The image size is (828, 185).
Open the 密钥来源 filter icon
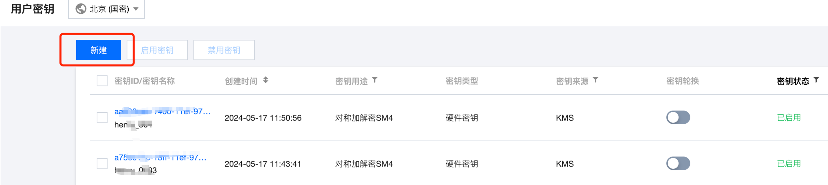pyautogui.click(x=595, y=80)
